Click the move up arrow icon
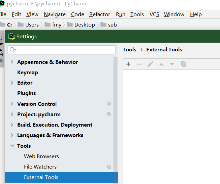The image size is (220, 184). click(161, 64)
